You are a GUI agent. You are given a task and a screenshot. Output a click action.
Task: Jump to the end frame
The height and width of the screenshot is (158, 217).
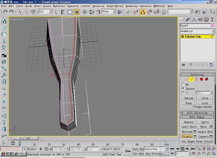coord(192,149)
